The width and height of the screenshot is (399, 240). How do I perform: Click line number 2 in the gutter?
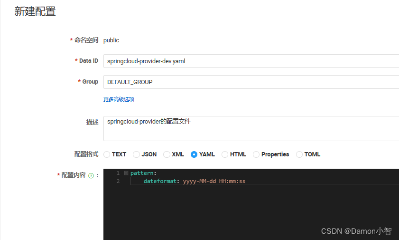click(x=118, y=181)
